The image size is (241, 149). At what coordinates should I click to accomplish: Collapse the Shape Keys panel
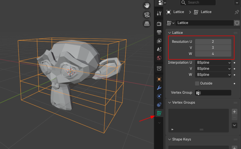click(170, 139)
